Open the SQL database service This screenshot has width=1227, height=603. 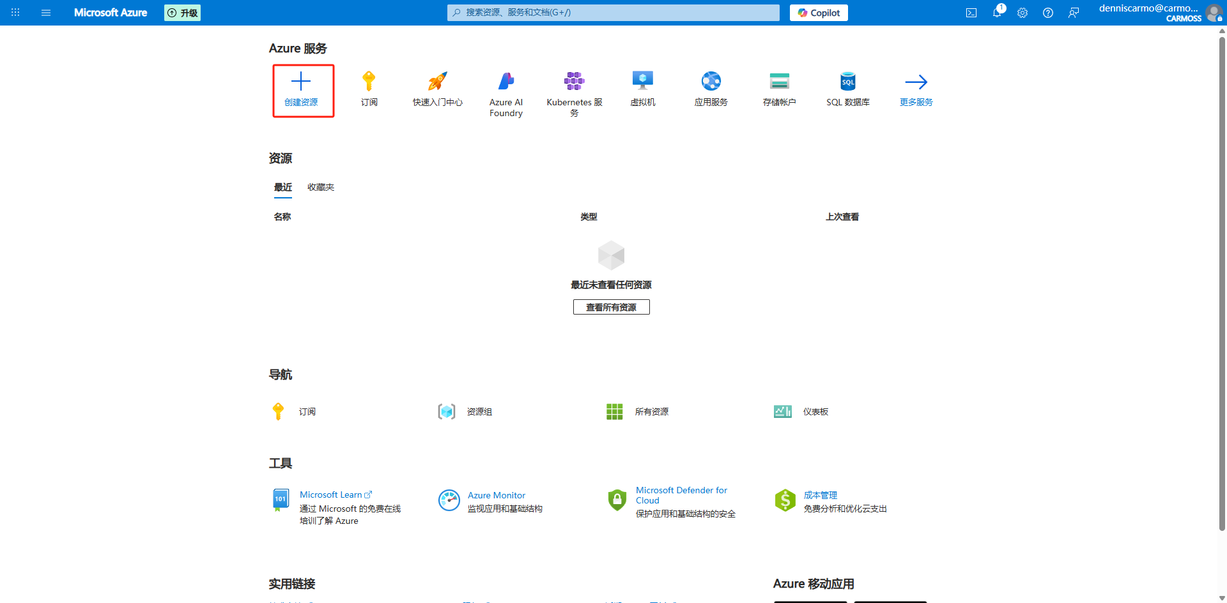point(847,82)
